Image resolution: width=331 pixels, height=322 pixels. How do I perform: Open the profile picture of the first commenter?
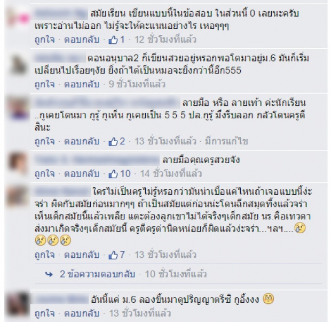click(x=18, y=18)
